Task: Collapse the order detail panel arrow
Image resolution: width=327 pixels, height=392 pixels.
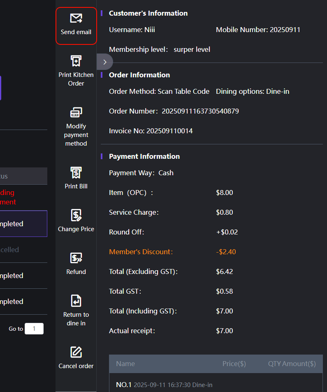Action: 105,62
